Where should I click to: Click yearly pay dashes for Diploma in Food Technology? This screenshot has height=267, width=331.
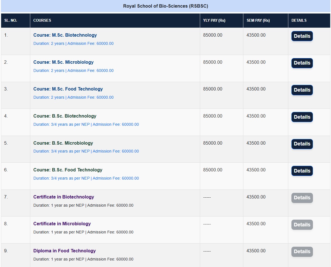pos(207,251)
